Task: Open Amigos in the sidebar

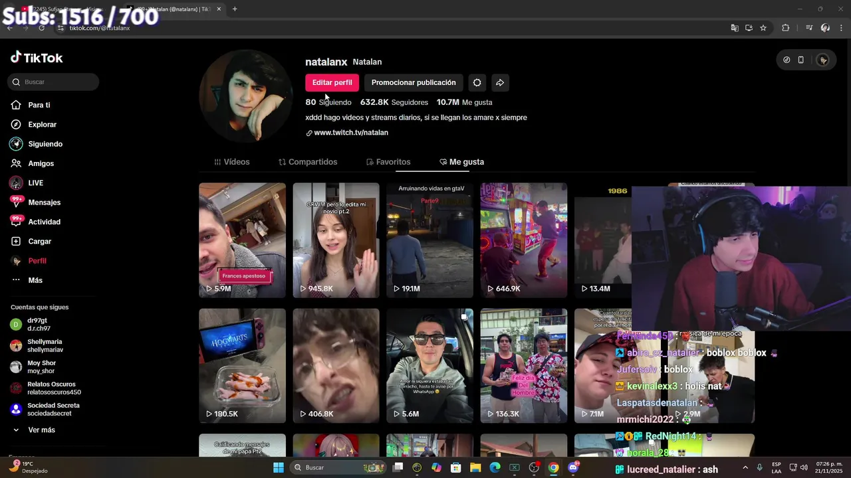Action: (x=32, y=163)
